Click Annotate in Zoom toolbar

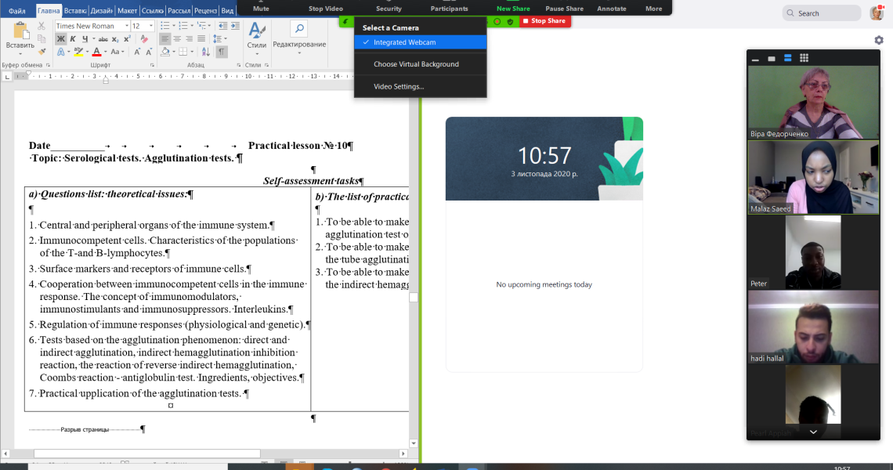click(x=612, y=7)
